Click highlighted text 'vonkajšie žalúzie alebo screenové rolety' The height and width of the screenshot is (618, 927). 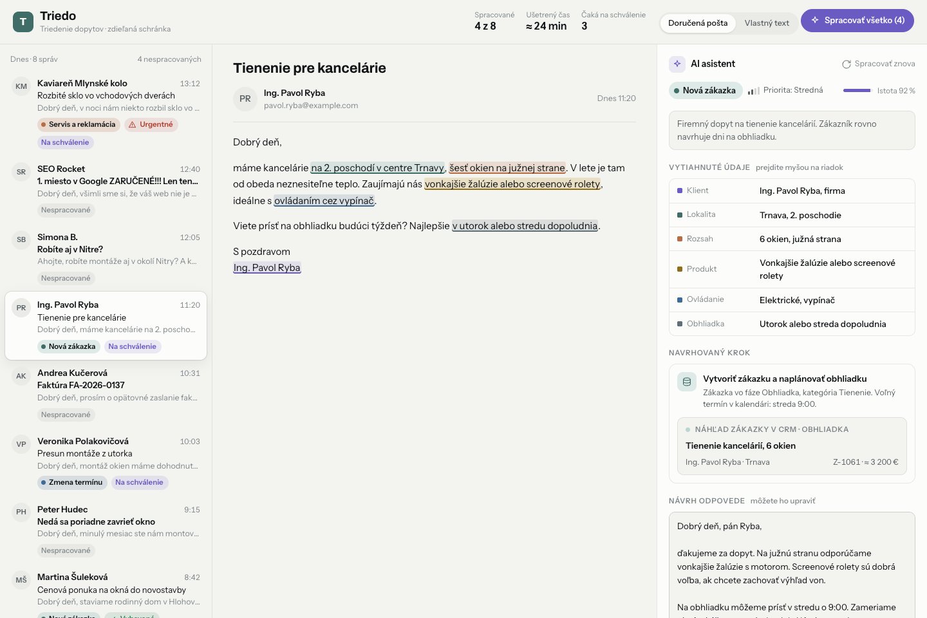pos(512,184)
